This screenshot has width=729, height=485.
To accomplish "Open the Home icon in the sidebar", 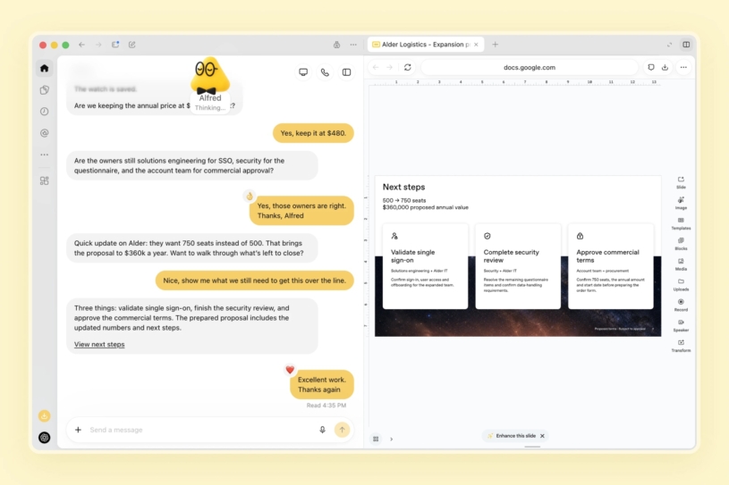I will point(44,68).
